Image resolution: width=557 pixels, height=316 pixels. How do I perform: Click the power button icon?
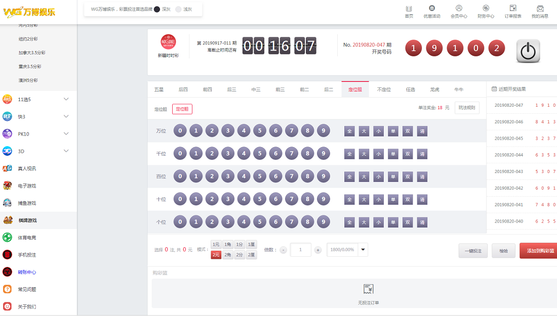click(x=528, y=51)
